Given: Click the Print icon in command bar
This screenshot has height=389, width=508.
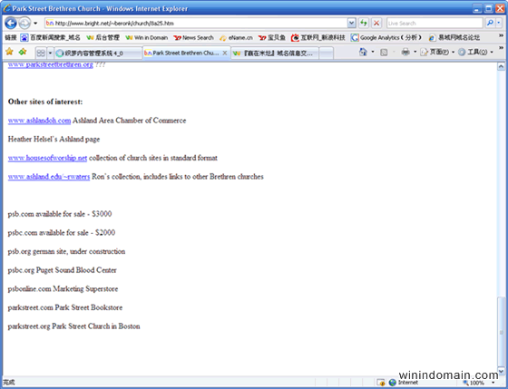Looking at the screenshot, I should [405, 52].
